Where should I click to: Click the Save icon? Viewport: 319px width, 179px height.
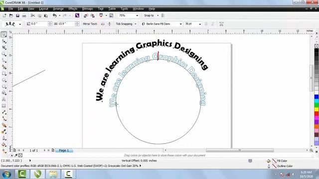pos(17,15)
